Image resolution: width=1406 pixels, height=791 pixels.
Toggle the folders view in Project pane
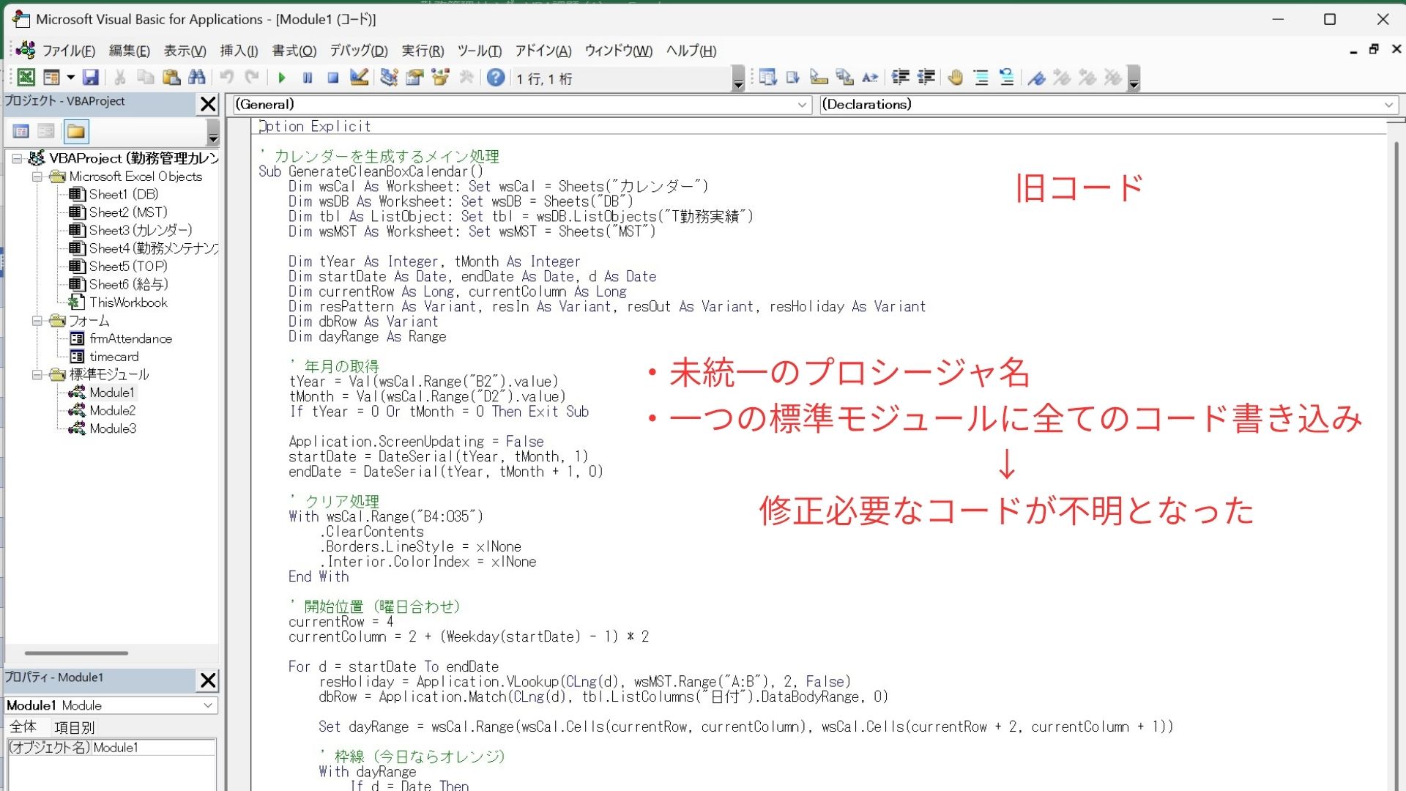point(76,132)
